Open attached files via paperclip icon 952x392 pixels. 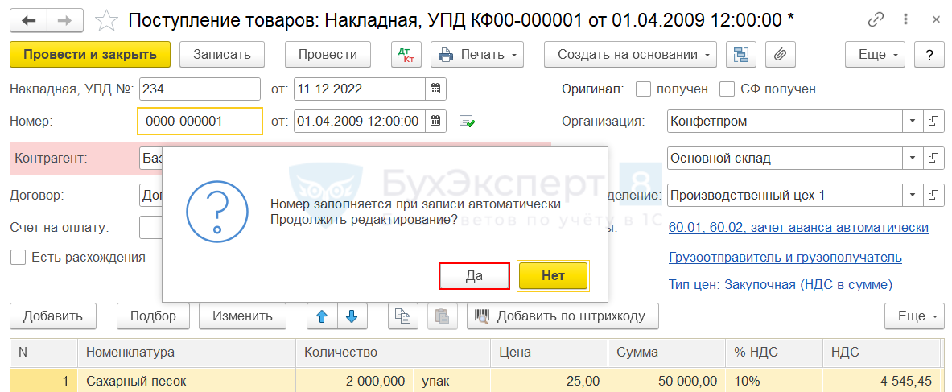pos(780,54)
